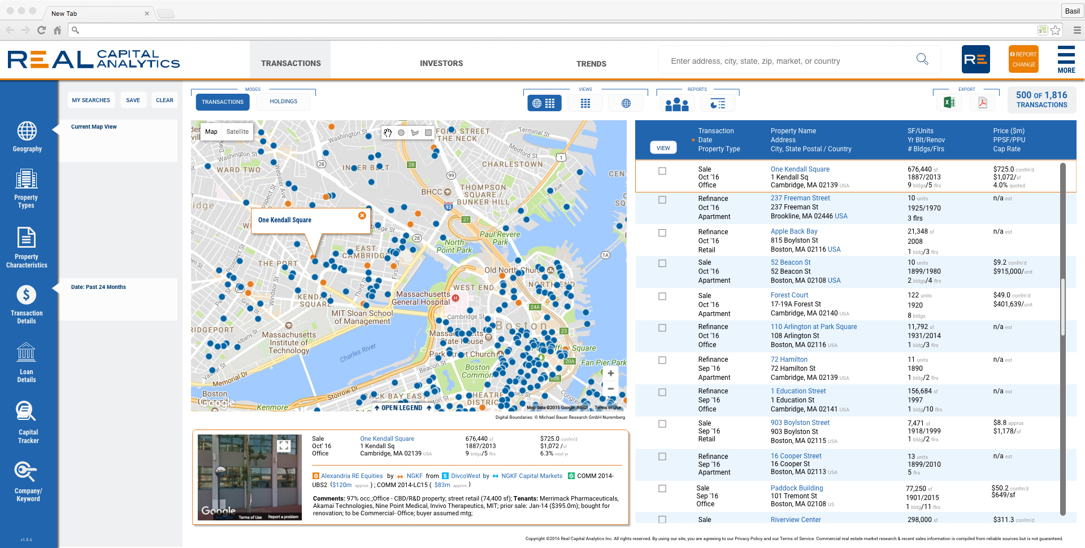1085x548 pixels.
Task: Click MY SEARCHES button
Action: [x=91, y=100]
